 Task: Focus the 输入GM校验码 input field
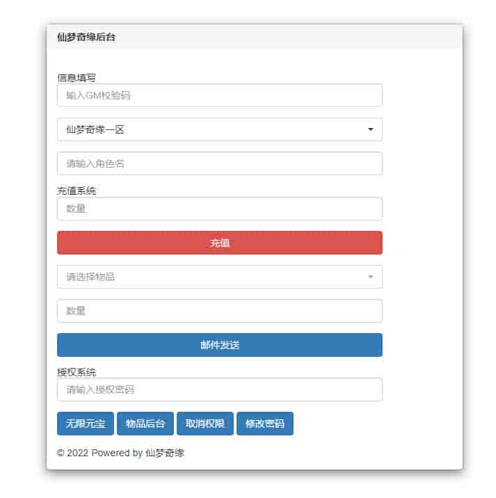click(219, 95)
